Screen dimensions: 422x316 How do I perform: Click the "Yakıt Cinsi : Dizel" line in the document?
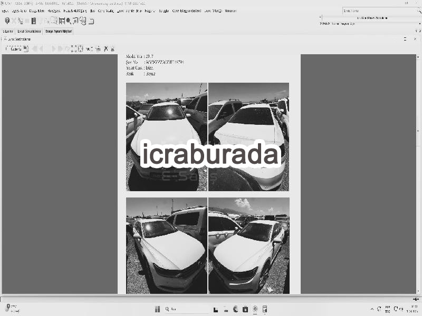pyautogui.click(x=140, y=68)
